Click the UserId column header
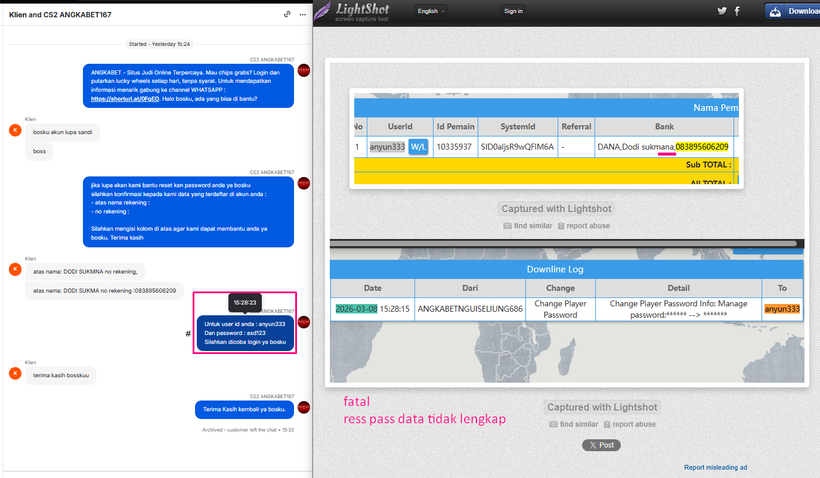The width and height of the screenshot is (820, 478). tap(400, 126)
